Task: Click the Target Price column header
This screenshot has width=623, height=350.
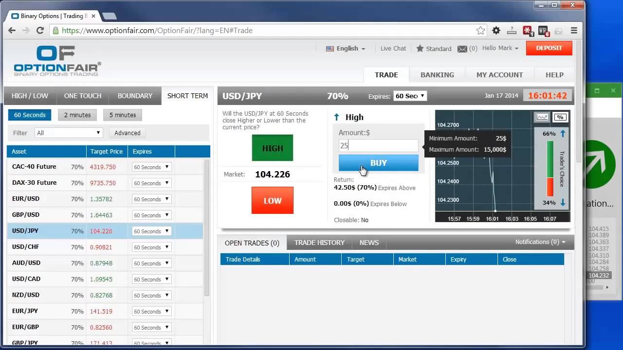Action: pos(107,152)
